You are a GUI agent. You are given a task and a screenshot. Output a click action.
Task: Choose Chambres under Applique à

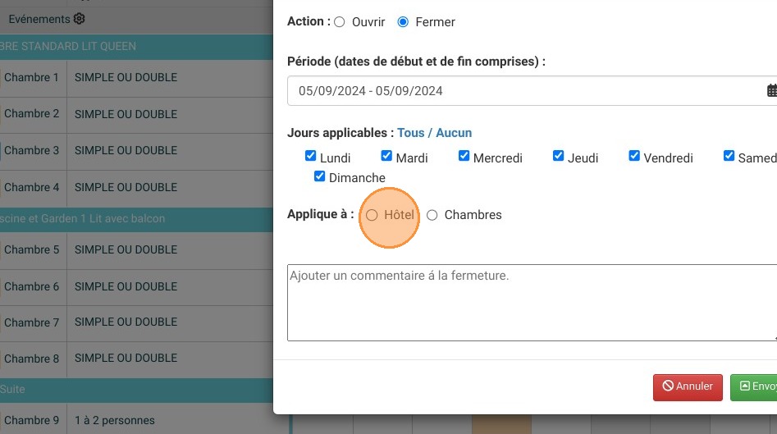432,215
